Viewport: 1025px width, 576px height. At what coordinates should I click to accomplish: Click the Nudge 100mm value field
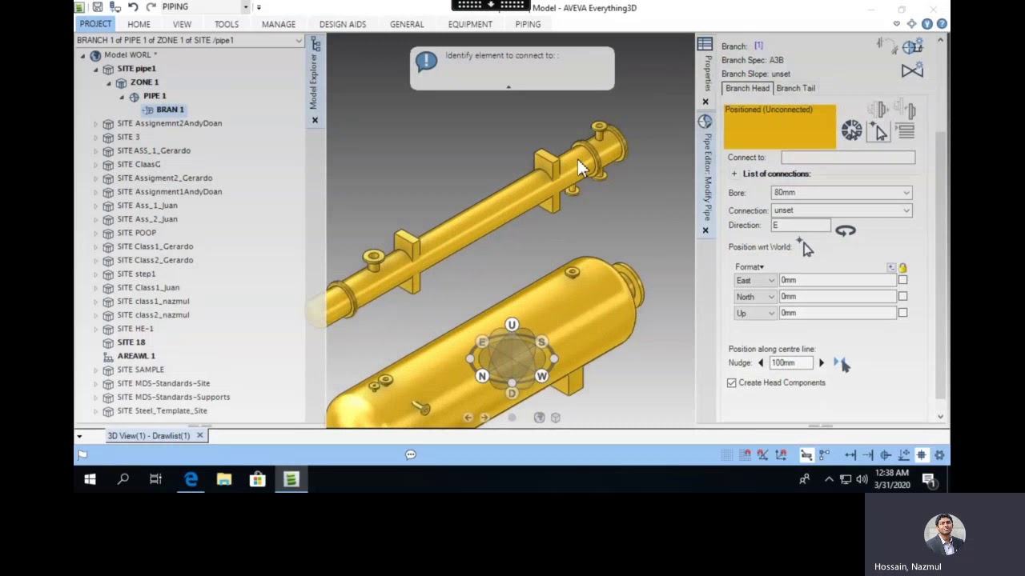791,363
